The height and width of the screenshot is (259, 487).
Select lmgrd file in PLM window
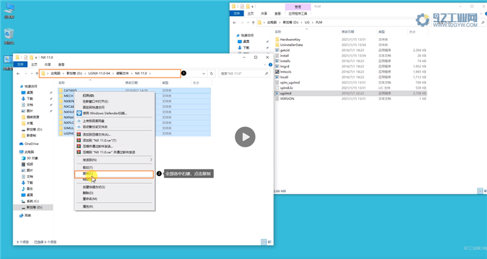[x=284, y=66]
